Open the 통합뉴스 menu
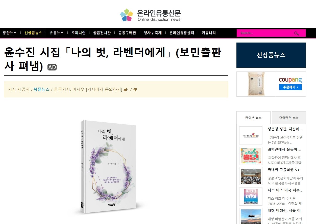The image size is (316, 224). pos(10,33)
